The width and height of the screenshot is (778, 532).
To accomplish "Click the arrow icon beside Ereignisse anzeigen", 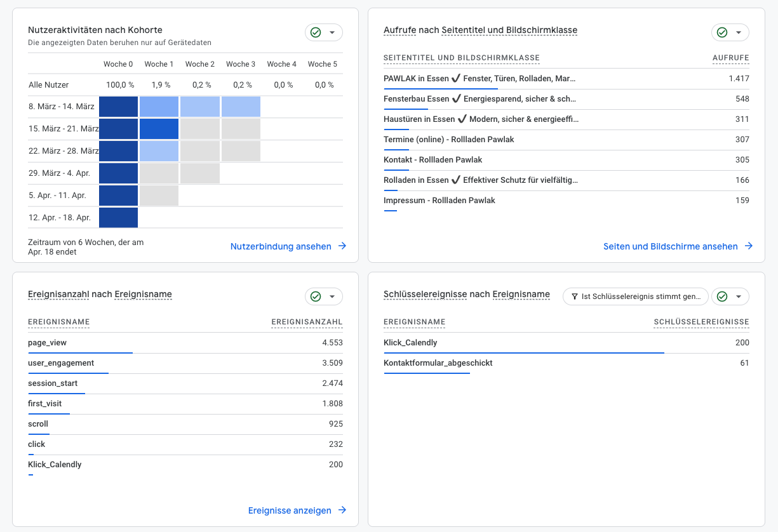I will tap(342, 510).
